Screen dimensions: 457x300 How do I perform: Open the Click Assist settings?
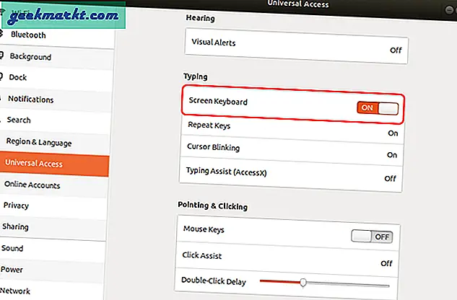click(293, 257)
